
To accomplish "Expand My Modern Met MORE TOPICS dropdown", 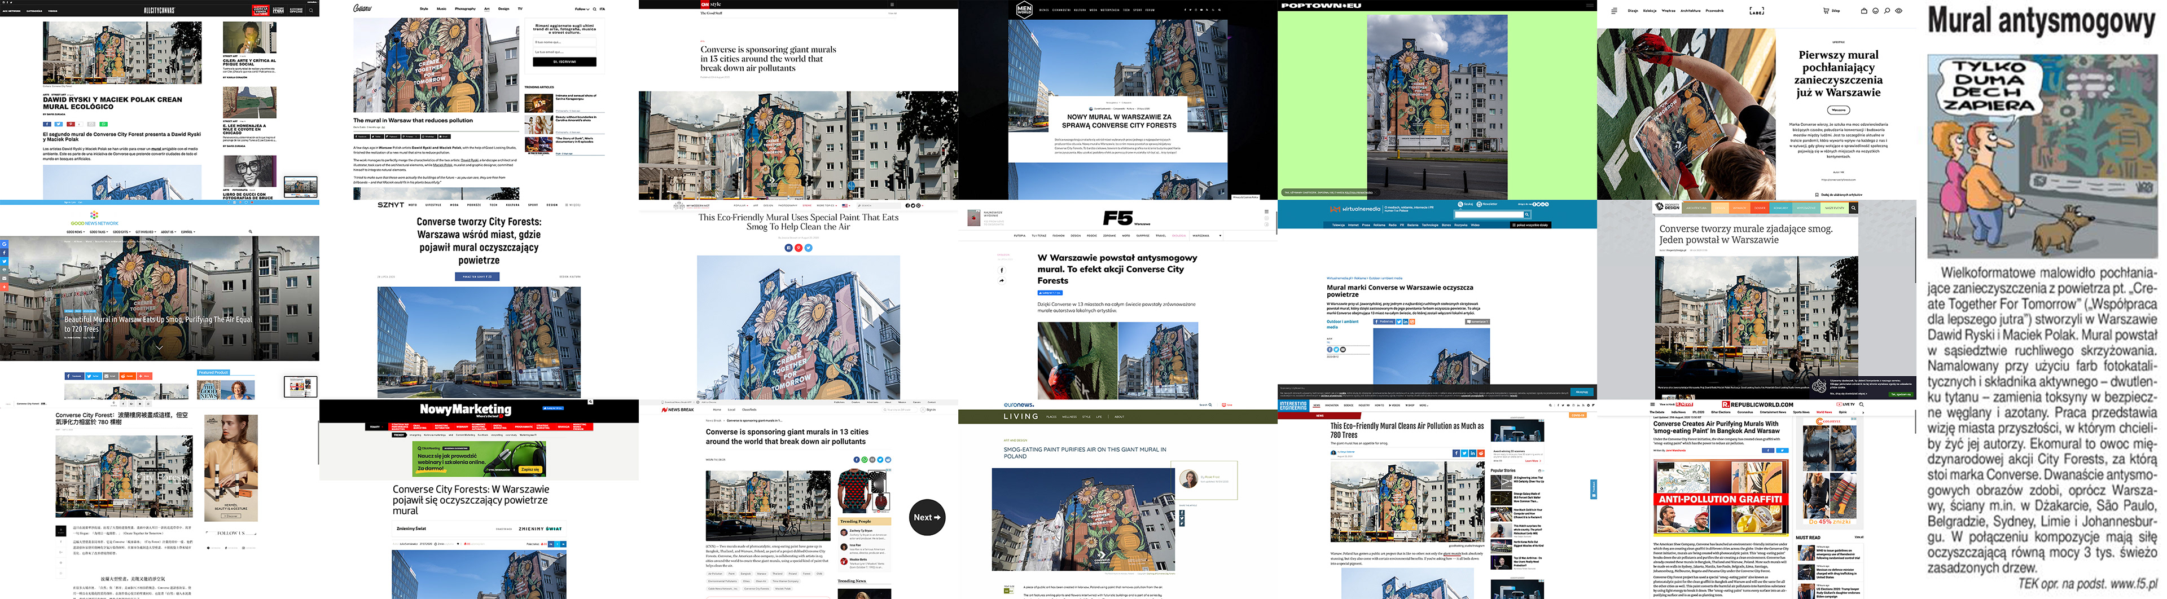I will click(827, 206).
